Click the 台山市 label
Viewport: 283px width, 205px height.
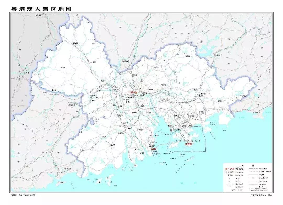[113, 145]
